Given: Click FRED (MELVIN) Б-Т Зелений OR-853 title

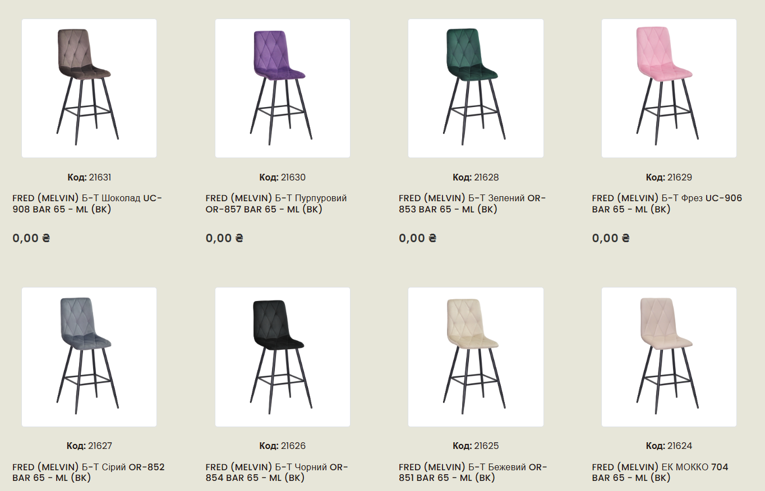Looking at the screenshot, I should 472,203.
